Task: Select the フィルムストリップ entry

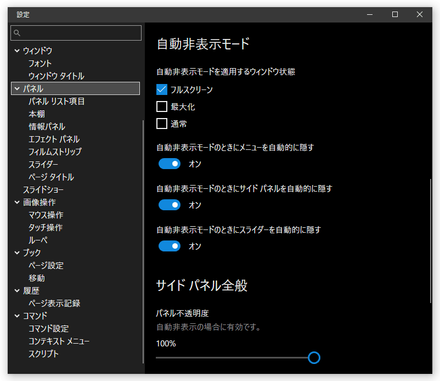Action: point(55,152)
